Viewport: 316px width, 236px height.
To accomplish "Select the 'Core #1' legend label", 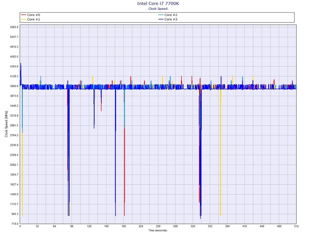I will tap(33, 19).
